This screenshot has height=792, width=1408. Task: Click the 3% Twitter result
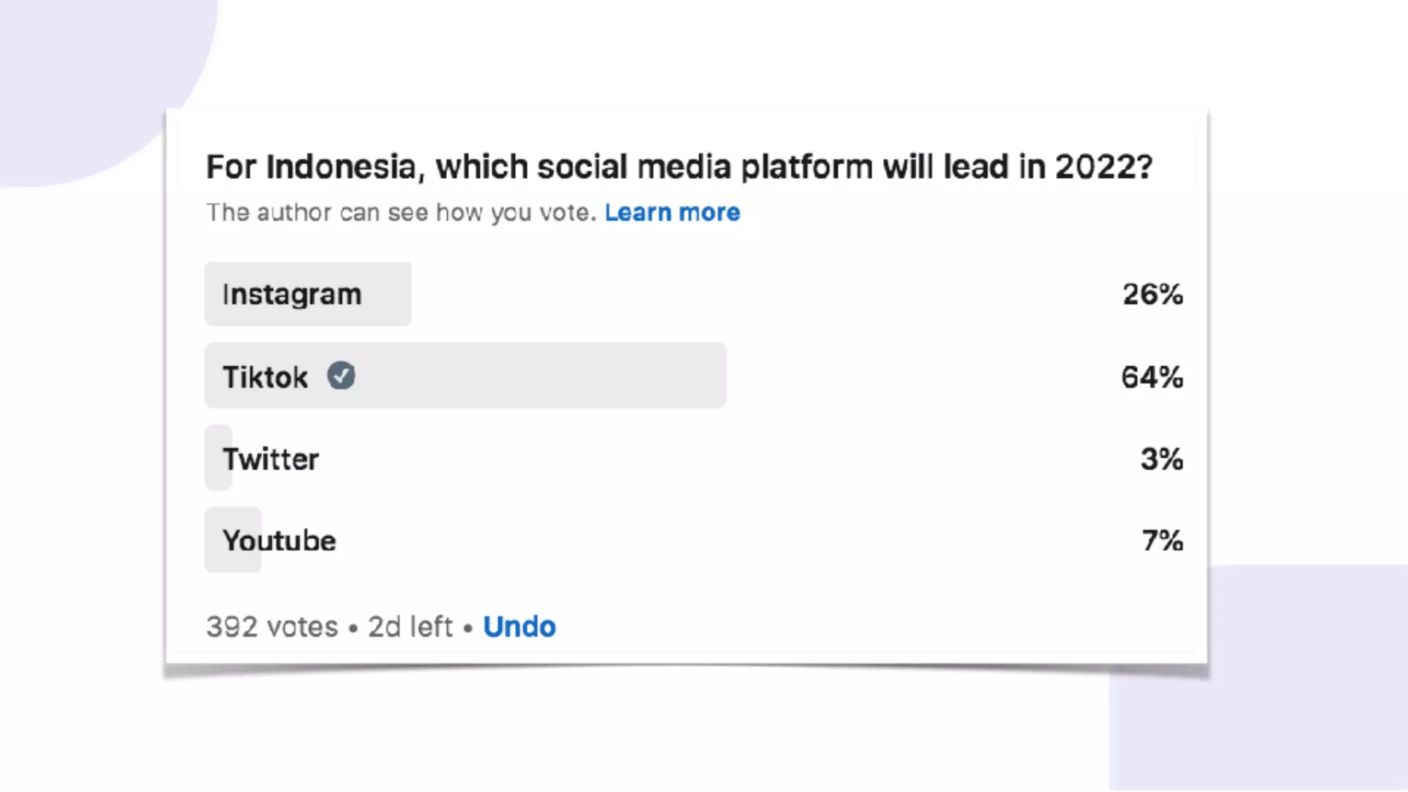pyautogui.click(x=1161, y=459)
